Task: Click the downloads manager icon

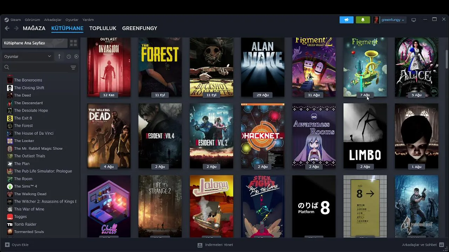Action: [200, 245]
